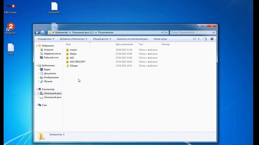Click the Избранное star icon

click(x=40, y=46)
